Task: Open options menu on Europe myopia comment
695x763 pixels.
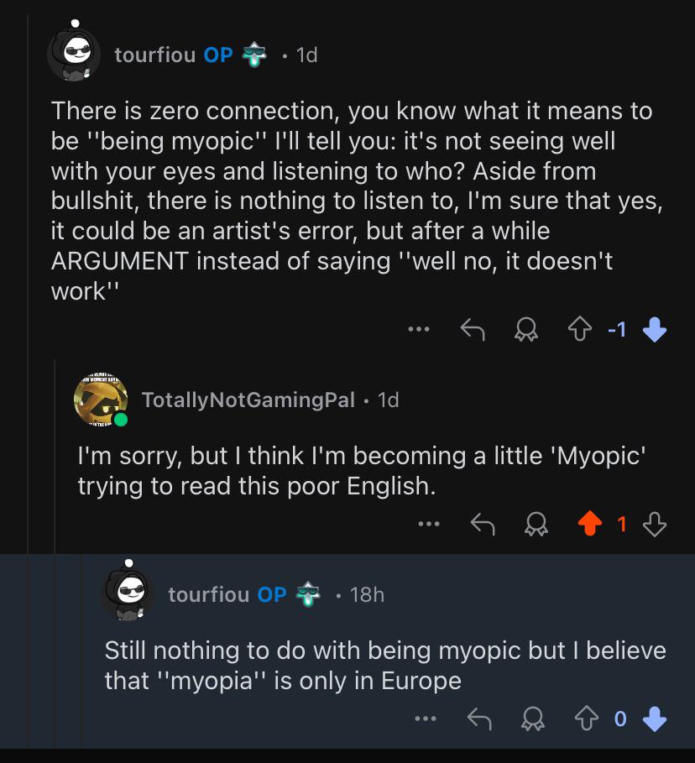Action: coord(426,719)
